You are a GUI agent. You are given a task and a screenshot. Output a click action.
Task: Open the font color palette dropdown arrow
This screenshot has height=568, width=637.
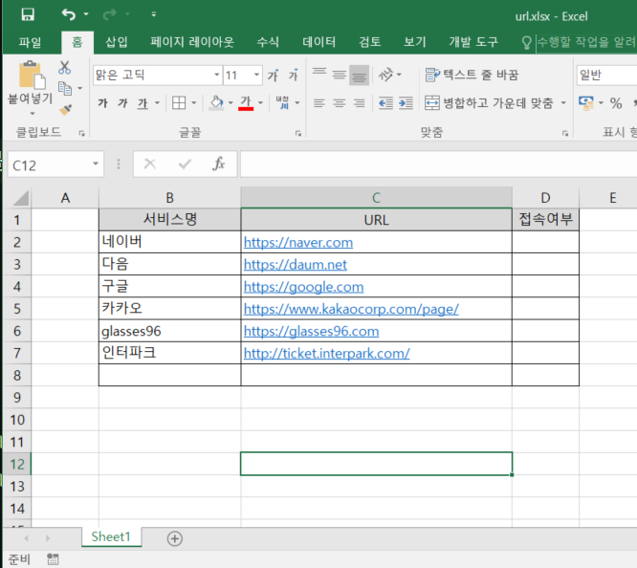260,103
